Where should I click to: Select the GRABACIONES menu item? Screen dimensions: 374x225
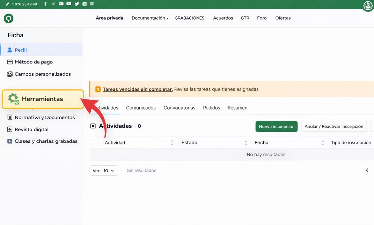pos(189,18)
